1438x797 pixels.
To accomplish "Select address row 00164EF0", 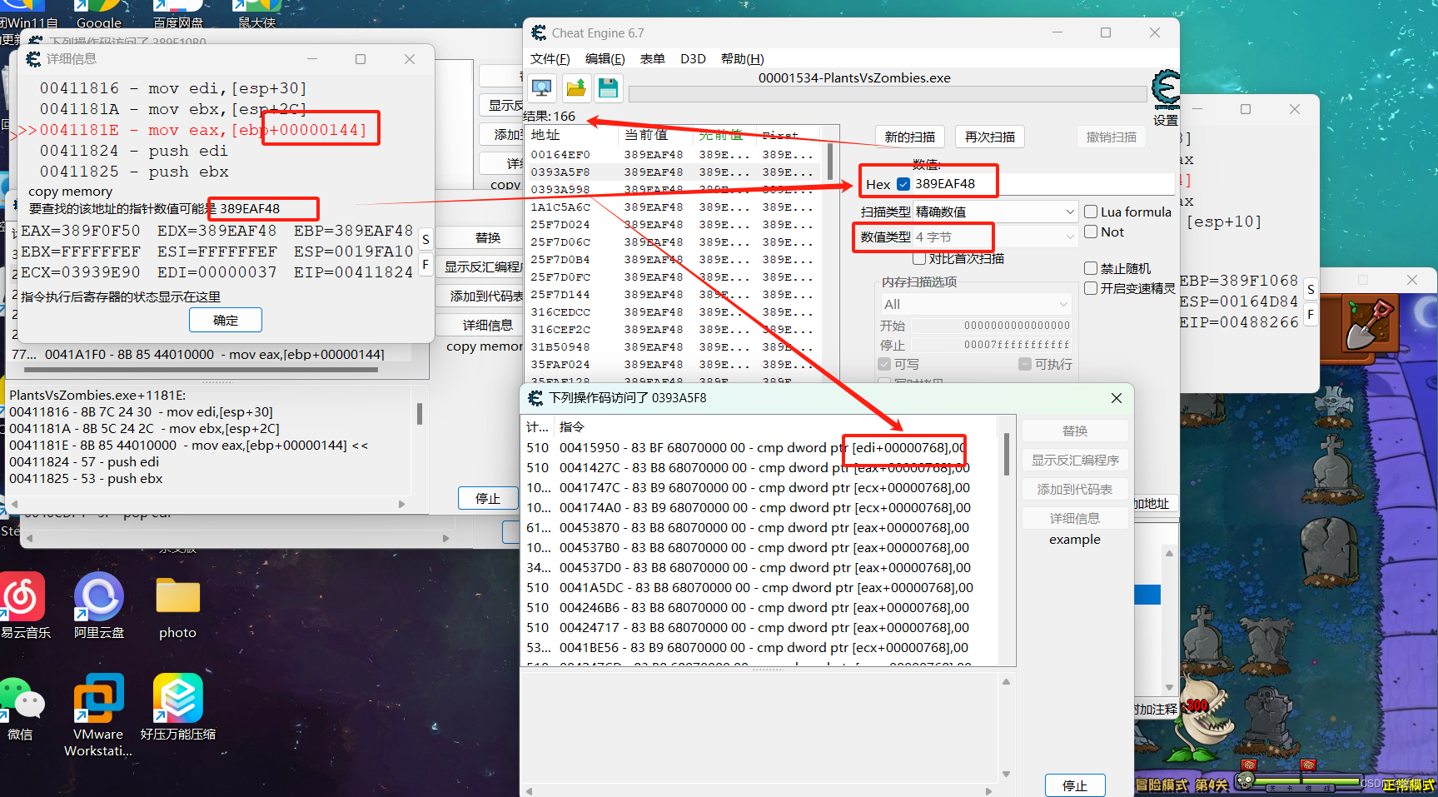I will pyautogui.click(x=676, y=155).
